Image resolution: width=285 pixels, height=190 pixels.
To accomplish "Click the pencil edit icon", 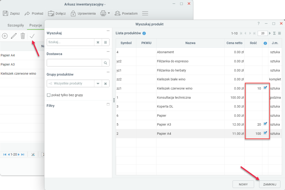I will tap(14, 36).
